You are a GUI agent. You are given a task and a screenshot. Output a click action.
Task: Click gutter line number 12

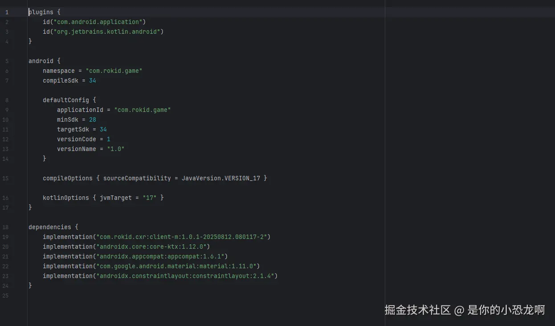click(x=5, y=139)
